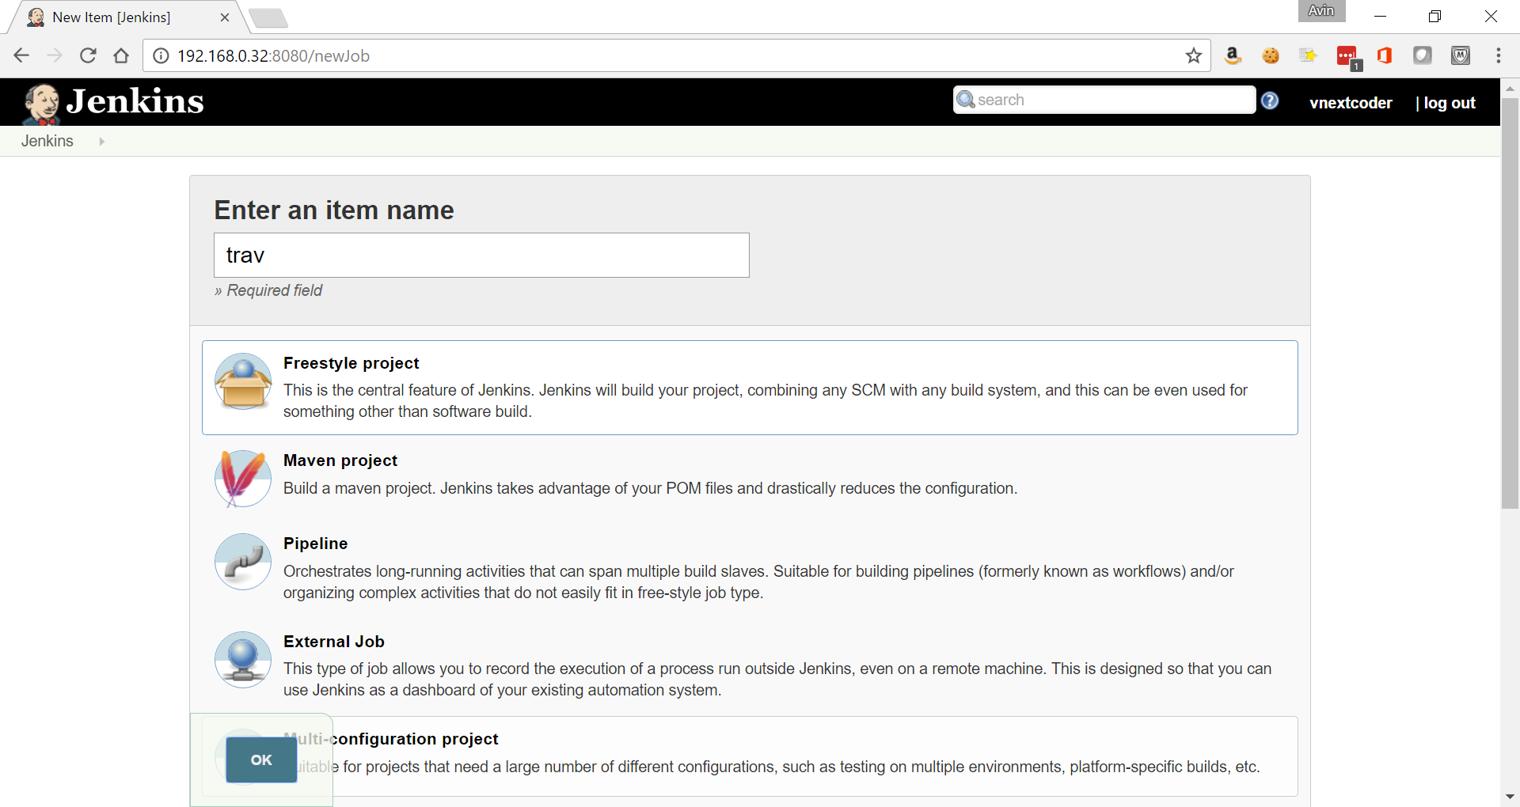1520x807 pixels.
Task: View site information icon in address bar
Action: click(161, 55)
